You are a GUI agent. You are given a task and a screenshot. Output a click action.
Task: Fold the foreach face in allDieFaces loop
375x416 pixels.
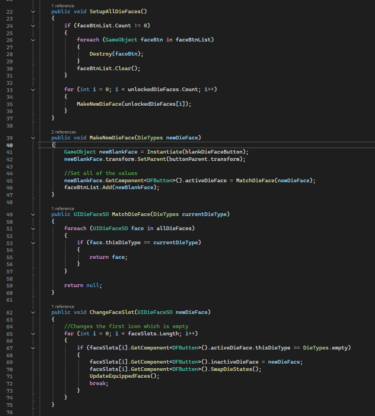33,229
